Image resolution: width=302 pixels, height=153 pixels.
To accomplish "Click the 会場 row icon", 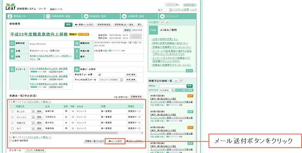I will click(x=12, y=51).
